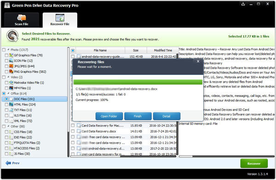Click 'Selected 17.77 KB in 1 files' text
Image resolution: width=276 pixels, height=180 pixels.
248,36
